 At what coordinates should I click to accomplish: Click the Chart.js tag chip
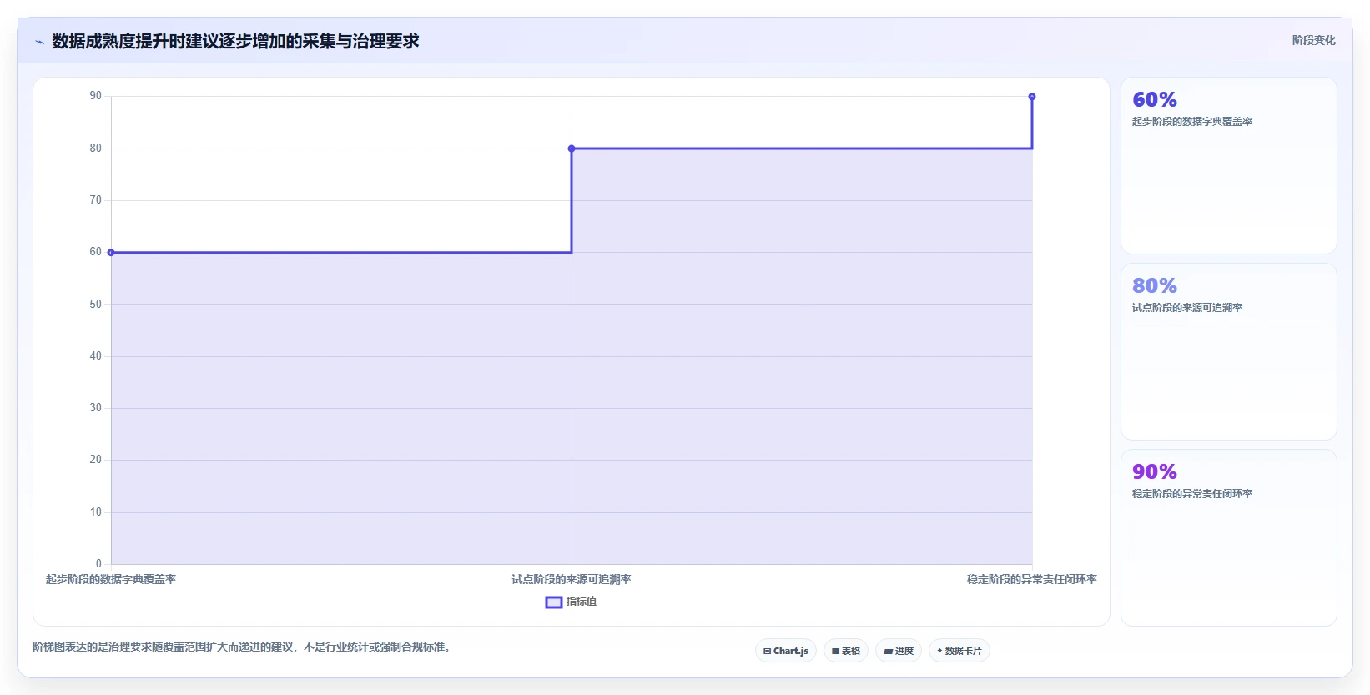tap(786, 651)
